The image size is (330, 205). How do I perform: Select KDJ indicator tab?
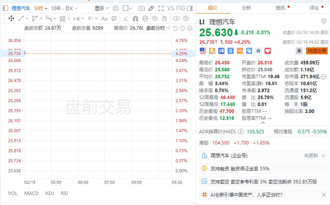point(49,193)
